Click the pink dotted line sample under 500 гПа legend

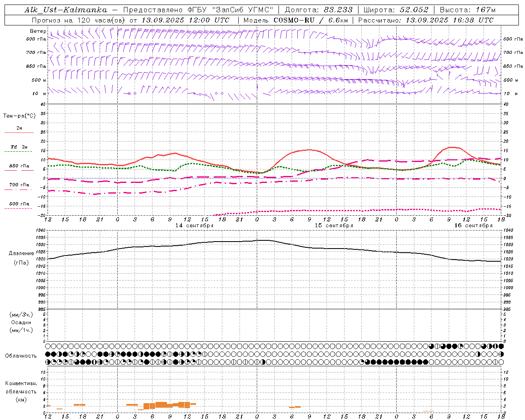coord(18,209)
